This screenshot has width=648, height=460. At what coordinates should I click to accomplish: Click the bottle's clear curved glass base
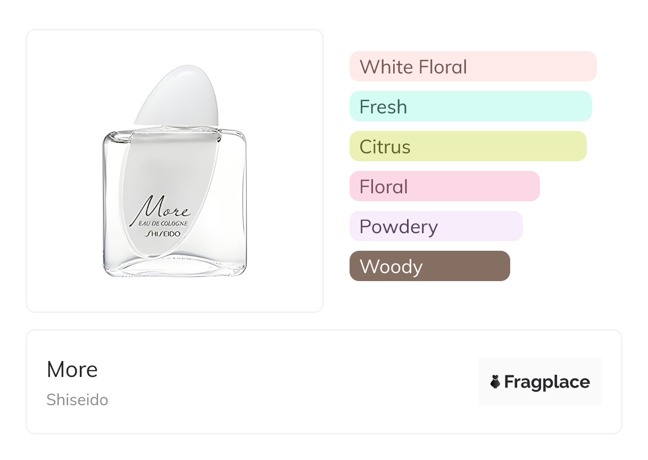tap(175, 267)
